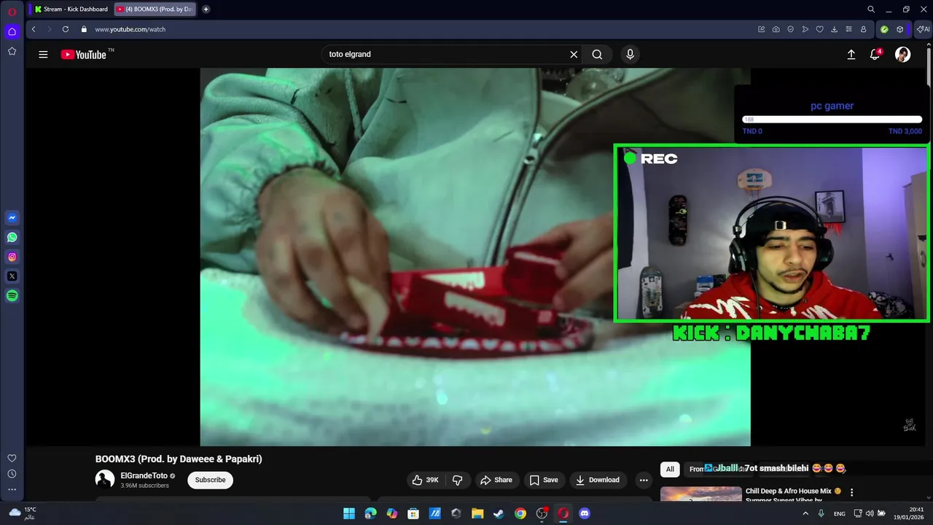The height and width of the screenshot is (525, 933).
Task: Open Opera sidebar history clock icon
Action: tap(12, 474)
